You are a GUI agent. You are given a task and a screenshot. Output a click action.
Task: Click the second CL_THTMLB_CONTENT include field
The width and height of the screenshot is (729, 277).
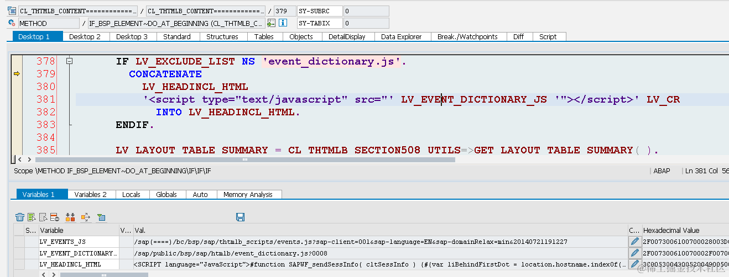pos(206,10)
